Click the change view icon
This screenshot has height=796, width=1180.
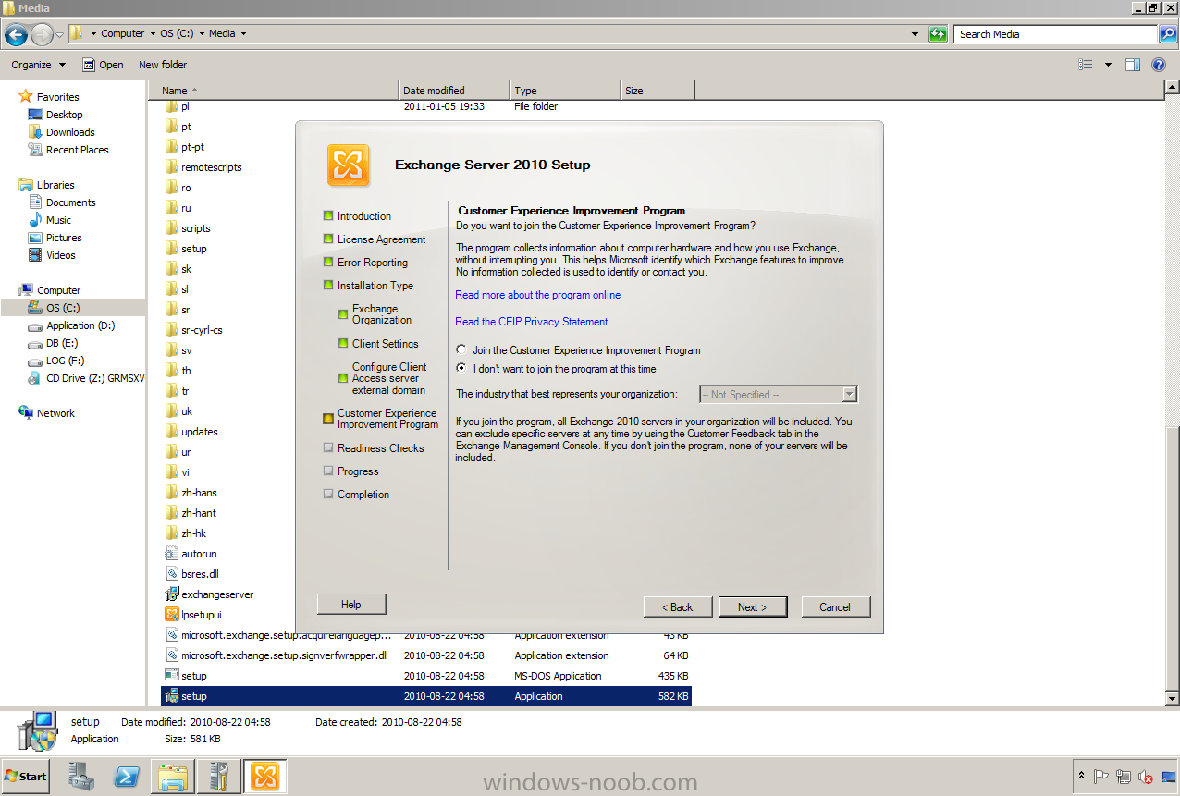(1086, 65)
